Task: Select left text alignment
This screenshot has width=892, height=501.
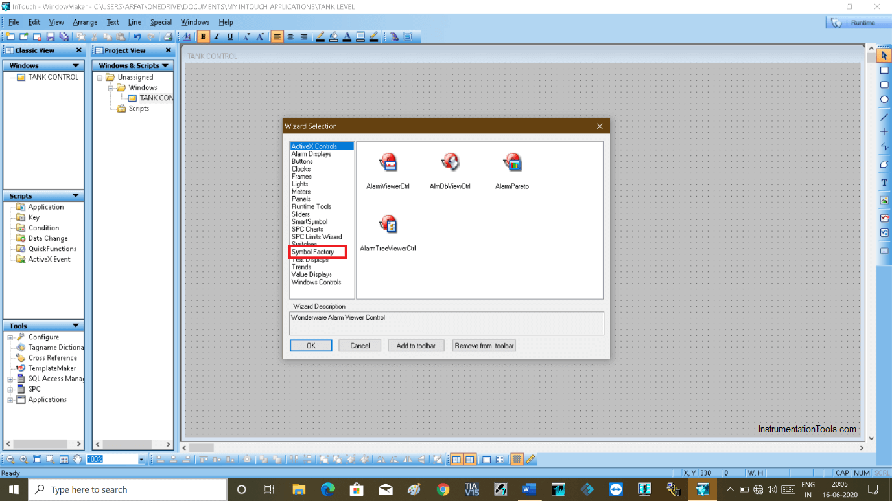Action: pos(277,37)
